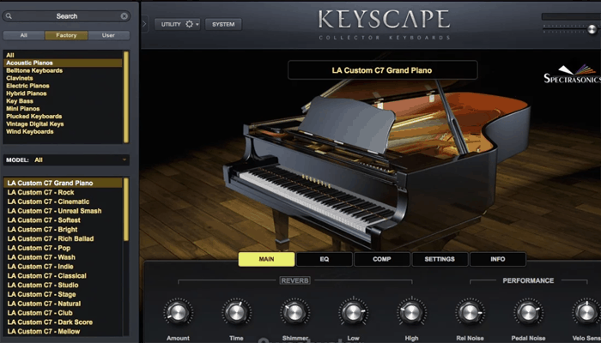601x343 pixels.
Task: Select Electric Pianos category
Action: click(x=64, y=86)
